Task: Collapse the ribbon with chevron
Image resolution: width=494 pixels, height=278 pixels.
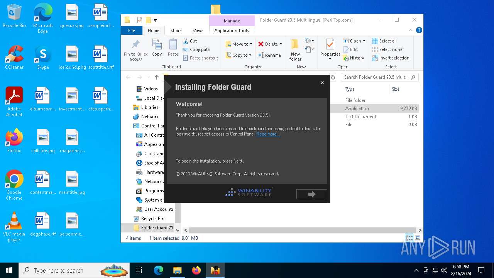Action: click(411, 30)
